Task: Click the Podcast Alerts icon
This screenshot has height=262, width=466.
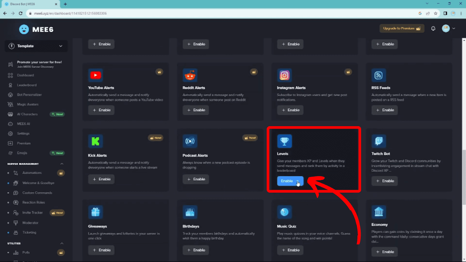Action: (x=190, y=141)
